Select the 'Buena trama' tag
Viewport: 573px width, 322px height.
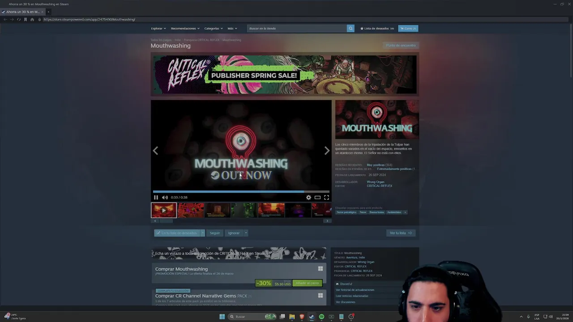click(x=376, y=212)
